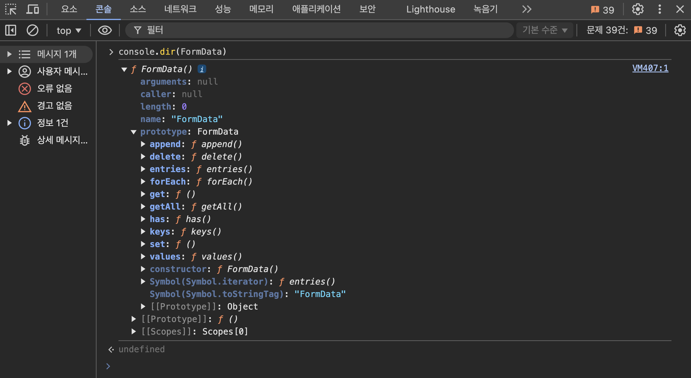Open the VM407:1 source link
The height and width of the screenshot is (378, 691).
click(x=650, y=68)
